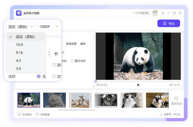Click the 金舟电子相册 app logo icon
Viewport: 193px width, 127px height.
[x=19, y=13]
